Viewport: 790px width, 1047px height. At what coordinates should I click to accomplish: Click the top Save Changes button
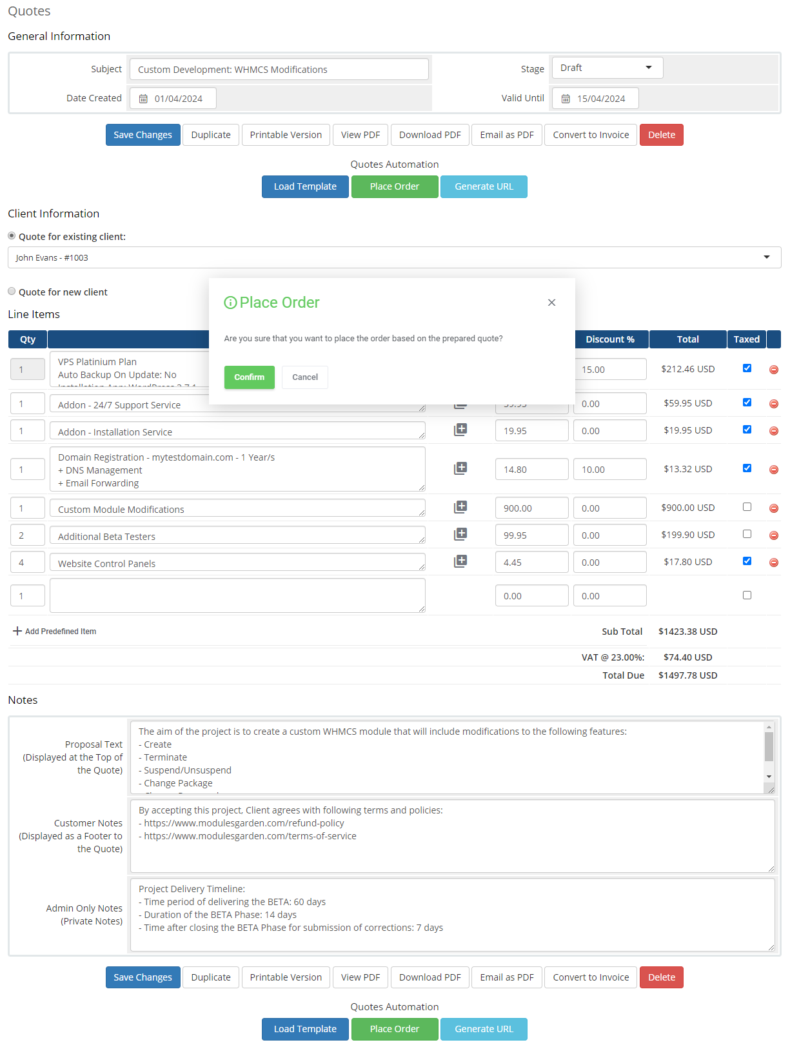click(x=143, y=135)
